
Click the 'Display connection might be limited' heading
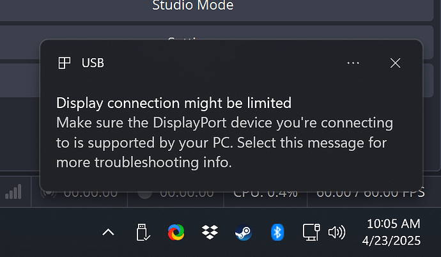(x=174, y=102)
